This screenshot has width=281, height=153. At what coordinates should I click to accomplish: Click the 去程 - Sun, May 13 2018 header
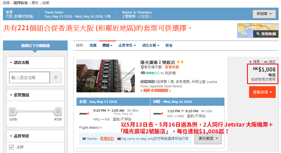click(x=113, y=102)
